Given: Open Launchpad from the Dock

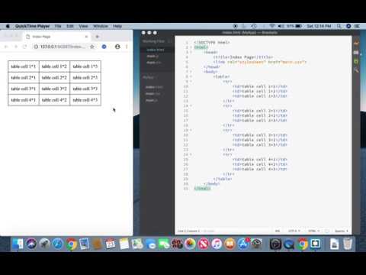Looking at the screenshot, I should tap(44, 244).
